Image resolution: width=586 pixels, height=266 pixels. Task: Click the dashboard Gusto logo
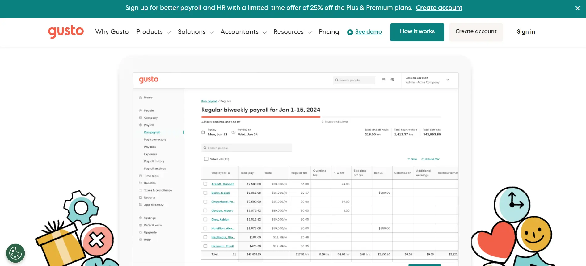(x=149, y=80)
